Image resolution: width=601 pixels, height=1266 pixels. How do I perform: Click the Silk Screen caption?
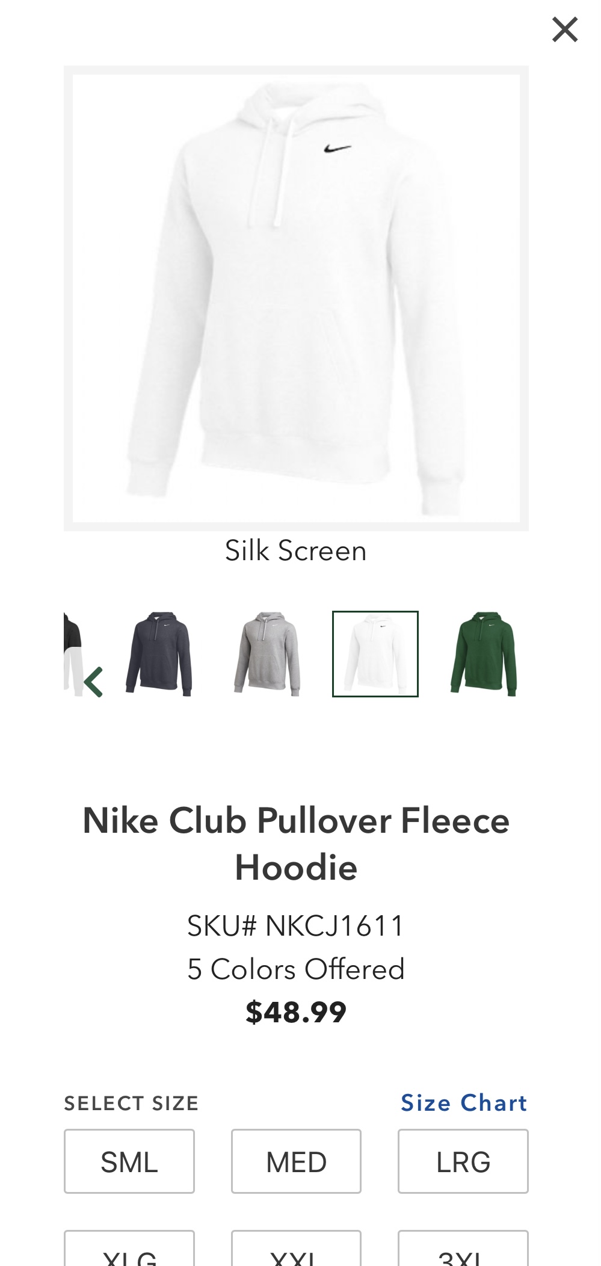[x=296, y=551]
